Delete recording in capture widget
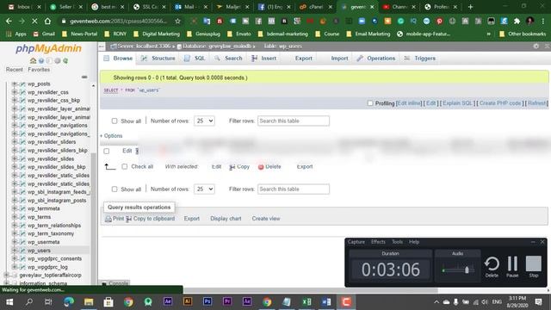Image resolution: width=551 pixels, height=310 pixels. 492,267
